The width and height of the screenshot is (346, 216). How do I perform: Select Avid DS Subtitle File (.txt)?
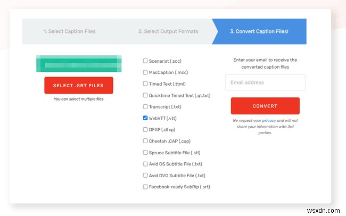pos(145,164)
